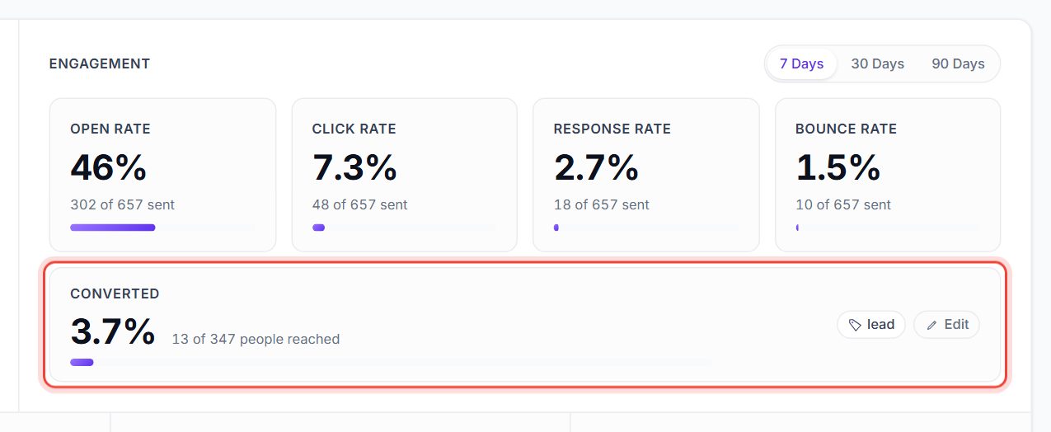
Task: Select the 7 Days range
Action: point(801,63)
